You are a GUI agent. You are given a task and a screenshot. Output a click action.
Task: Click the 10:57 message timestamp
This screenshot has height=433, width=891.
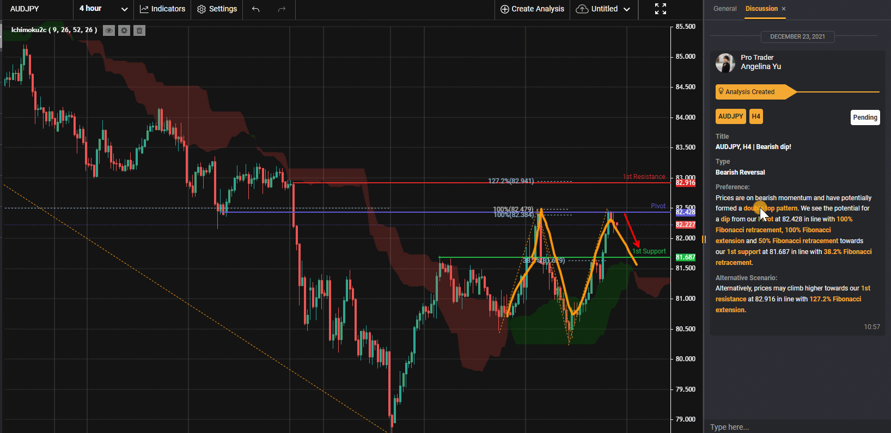pyautogui.click(x=871, y=327)
